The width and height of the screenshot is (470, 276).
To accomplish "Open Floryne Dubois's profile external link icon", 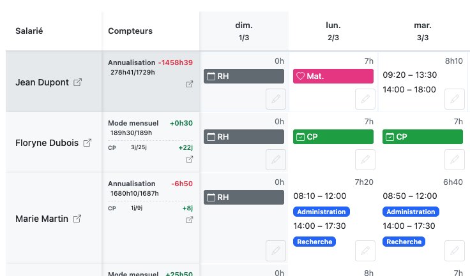I will (x=87, y=143).
